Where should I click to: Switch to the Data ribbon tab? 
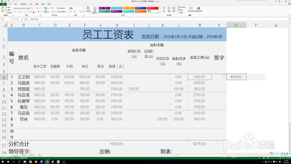(x=37, y=4)
